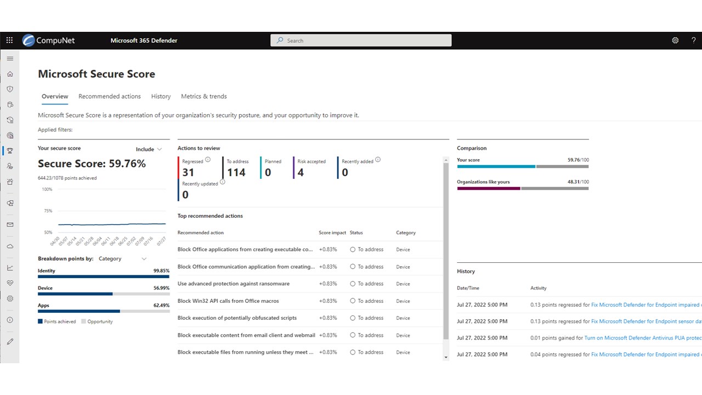The height and width of the screenshot is (395, 702).
Task: Open the Cloud apps icon in the sidebar
Action: pyautogui.click(x=10, y=246)
